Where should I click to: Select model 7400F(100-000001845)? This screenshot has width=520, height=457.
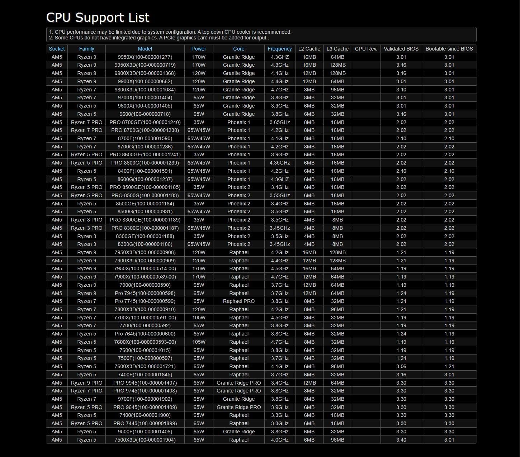pyautogui.click(x=145, y=375)
